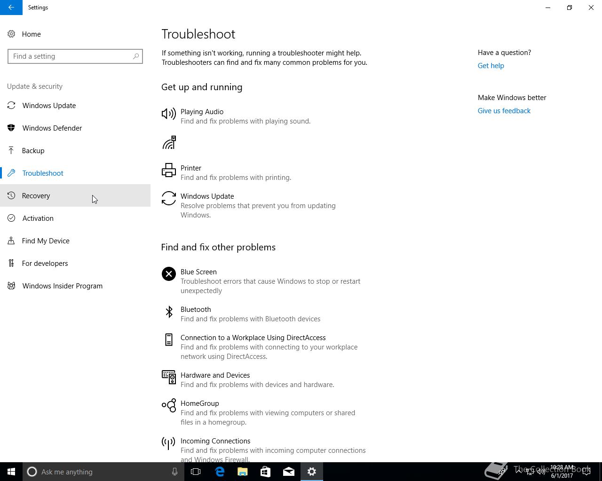Click the Troubleshoot wrench icon
The image size is (602, 481).
(11, 173)
